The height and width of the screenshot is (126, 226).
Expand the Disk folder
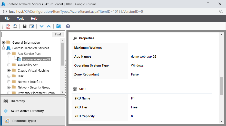(x=9, y=76)
